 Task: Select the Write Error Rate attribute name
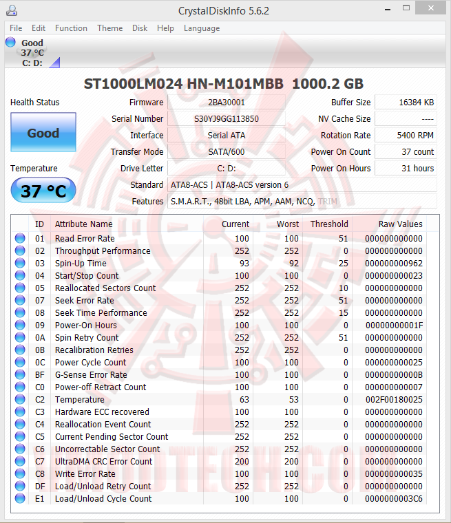pyautogui.click(x=85, y=473)
